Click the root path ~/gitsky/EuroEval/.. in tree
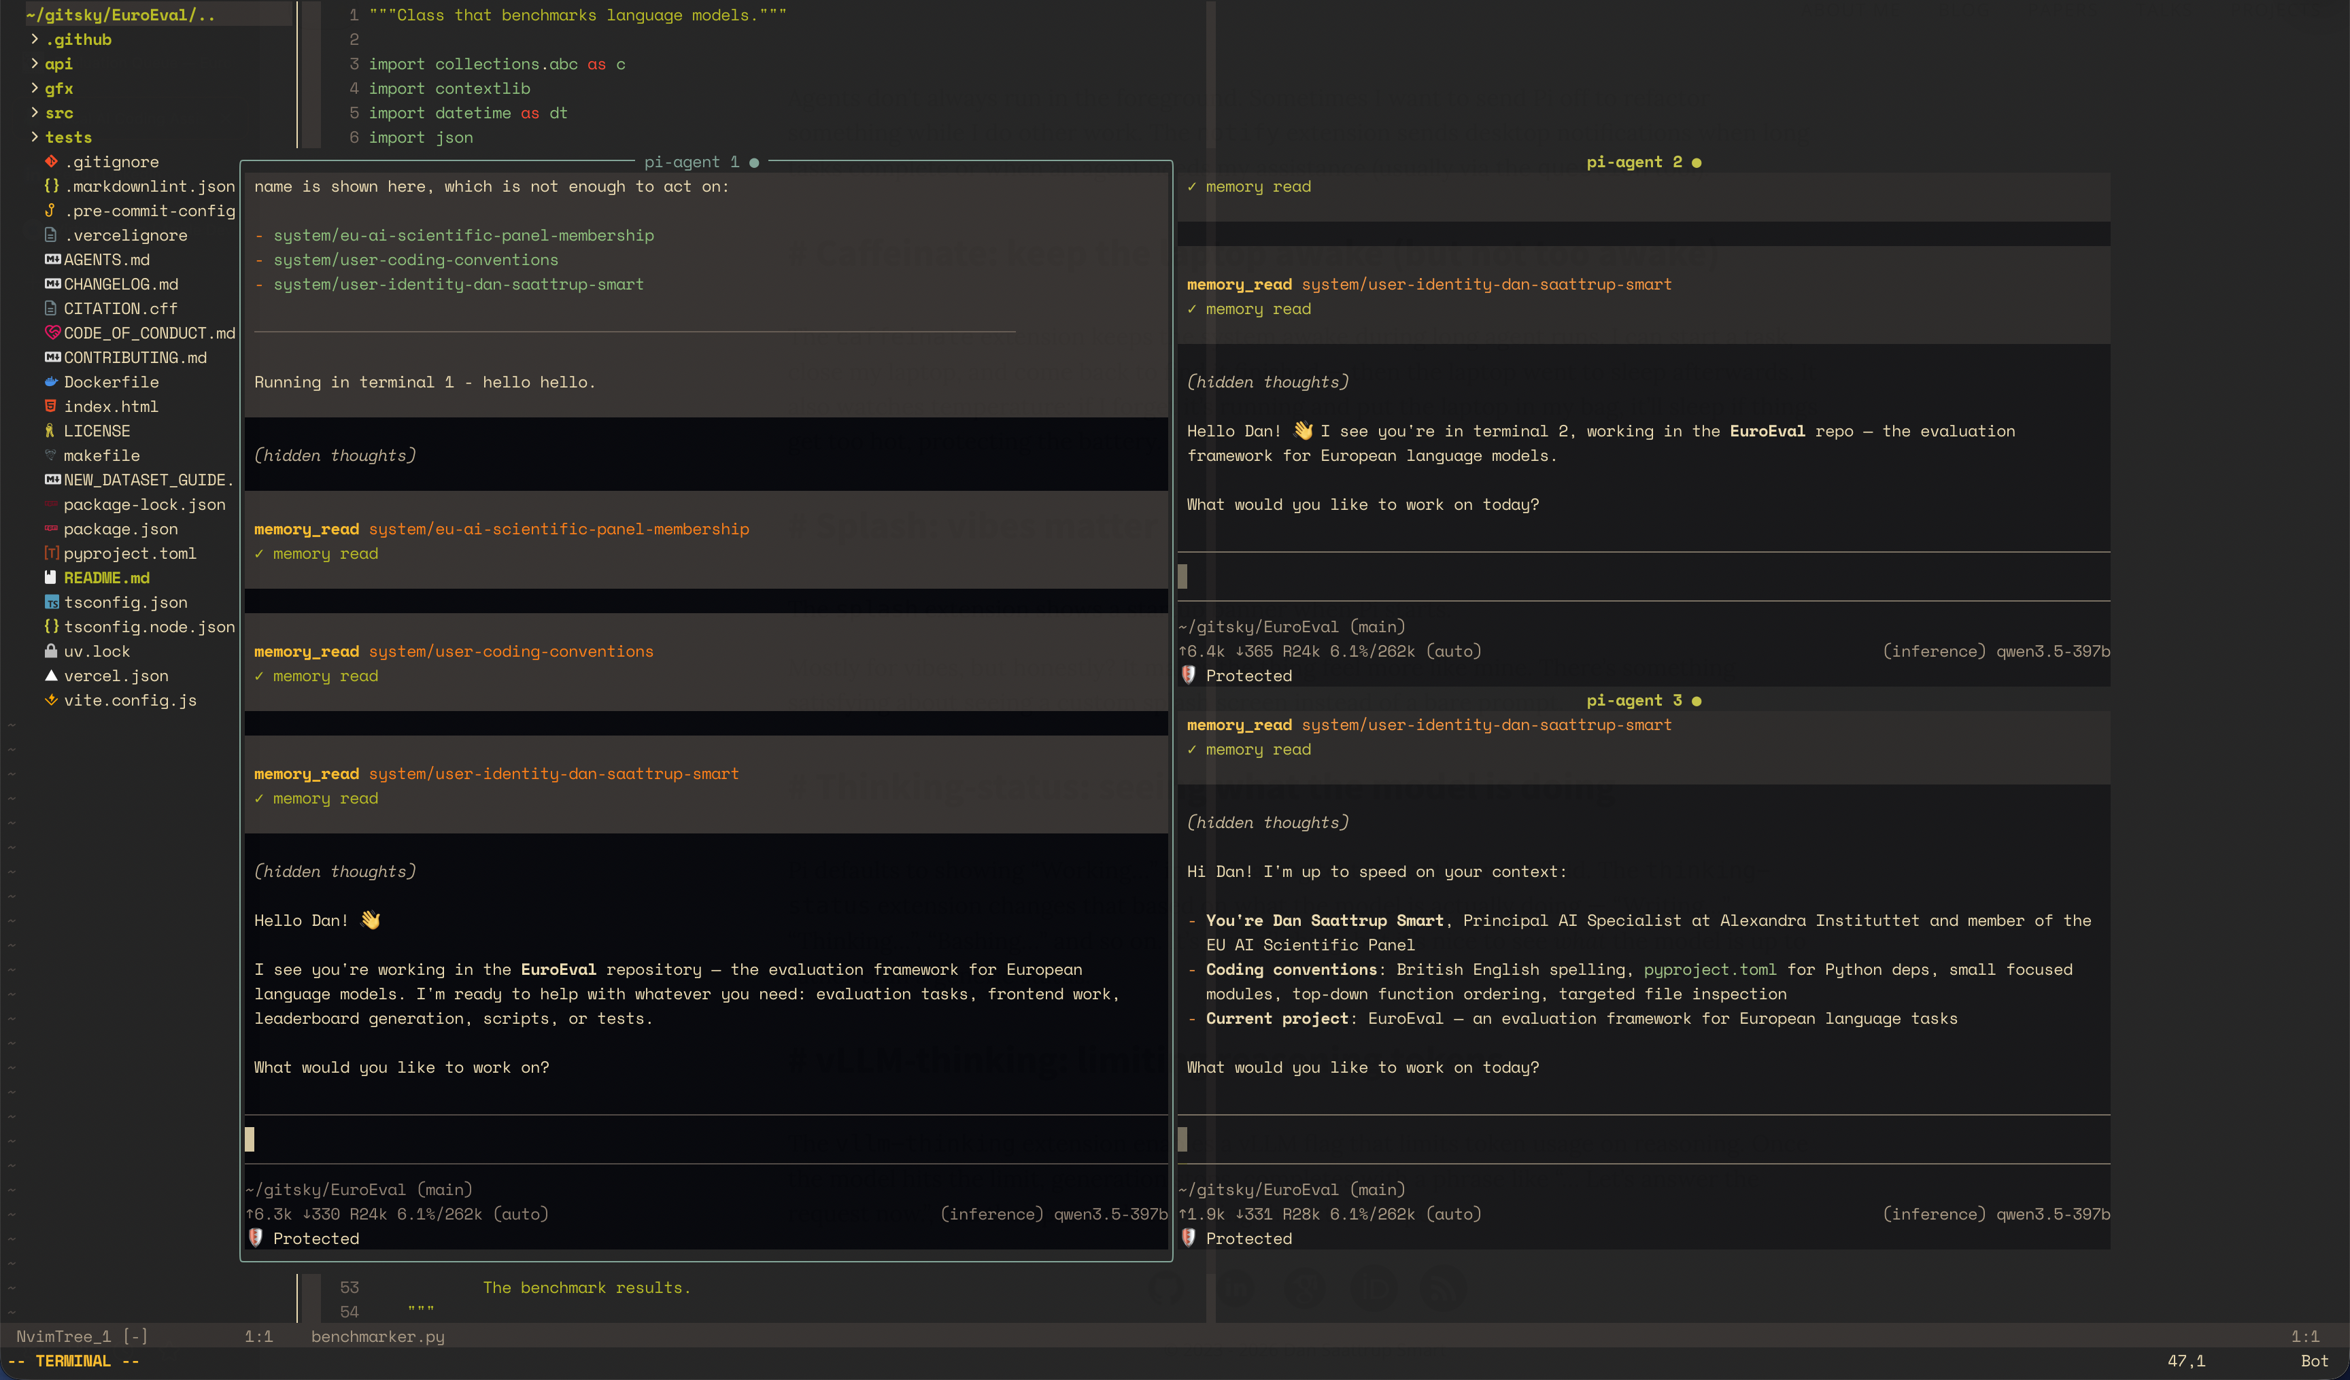Screen dimensions: 2350x1380 pos(120,15)
